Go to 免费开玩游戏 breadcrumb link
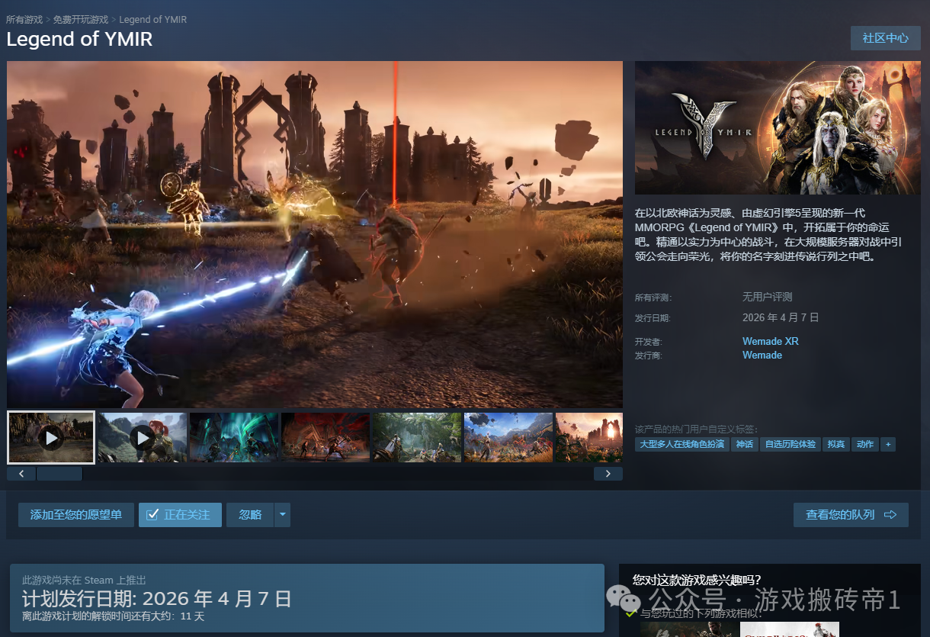 tap(81, 19)
